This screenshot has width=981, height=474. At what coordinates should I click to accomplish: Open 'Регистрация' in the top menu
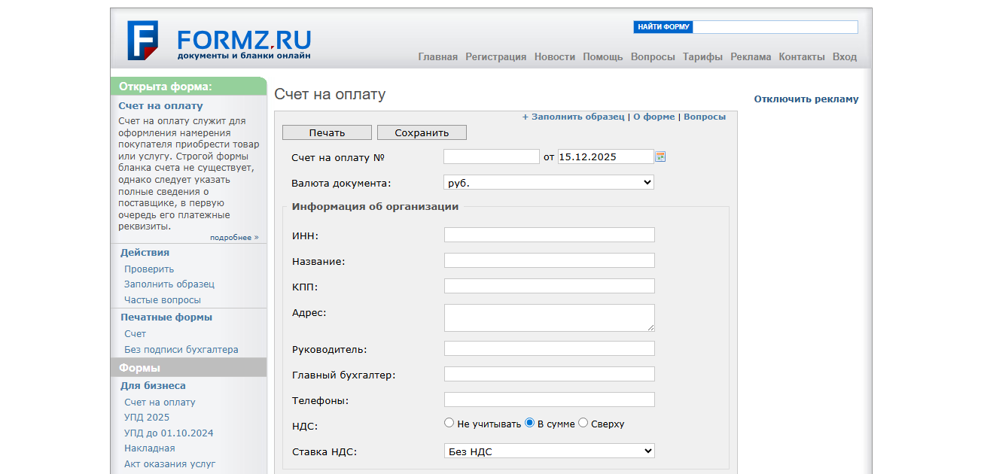495,57
